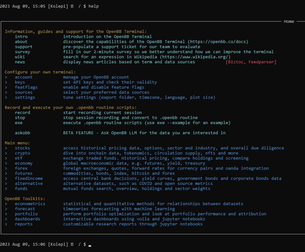Click the arrow marker before 'econometrics'
Image resolution: width=305 pixels, height=252 pixels.
coord(6,204)
